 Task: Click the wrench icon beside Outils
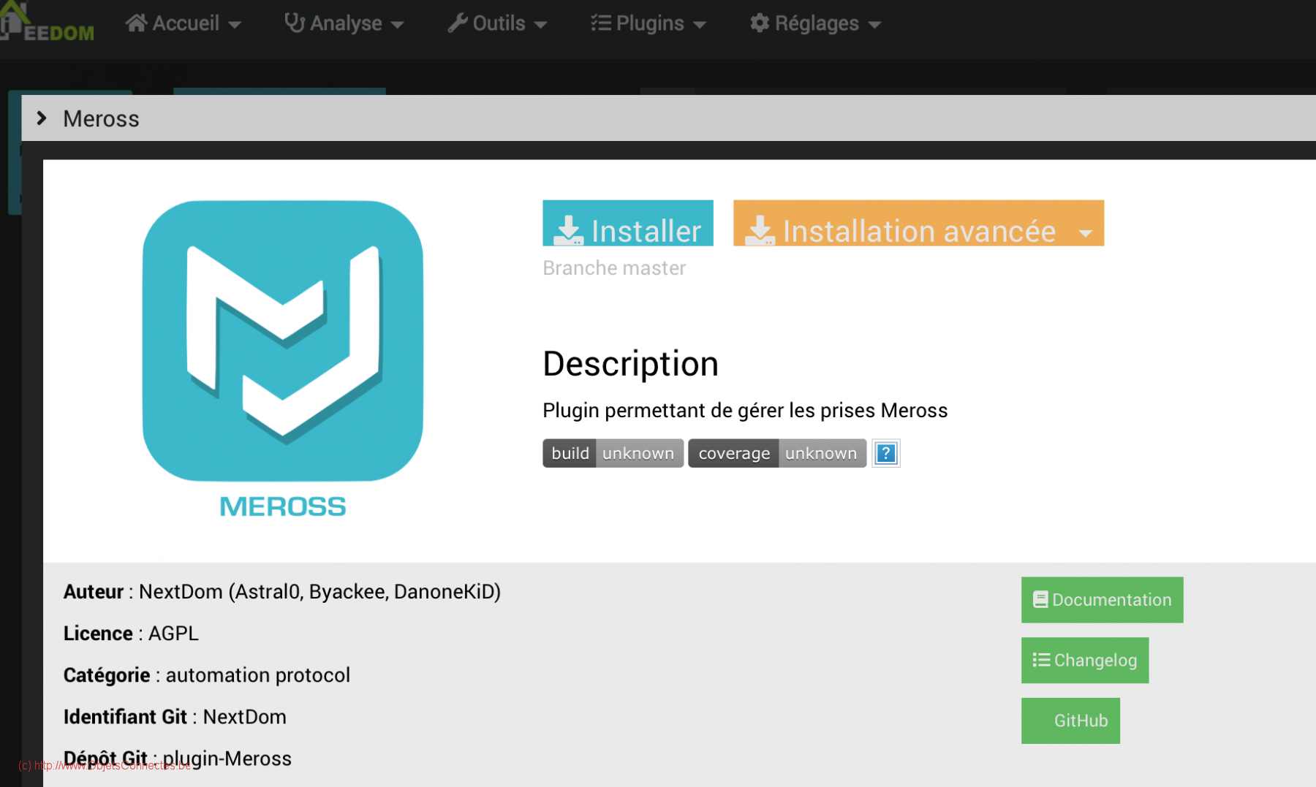458,23
